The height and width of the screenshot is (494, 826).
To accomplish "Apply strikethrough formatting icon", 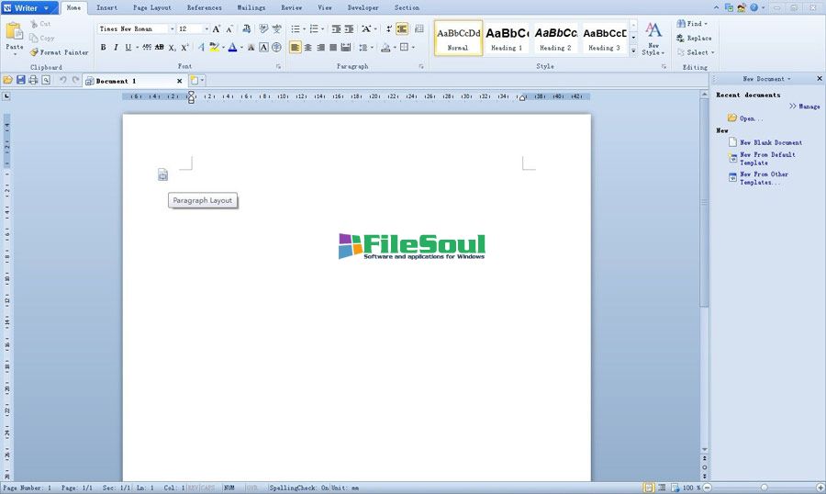I will pyautogui.click(x=160, y=47).
